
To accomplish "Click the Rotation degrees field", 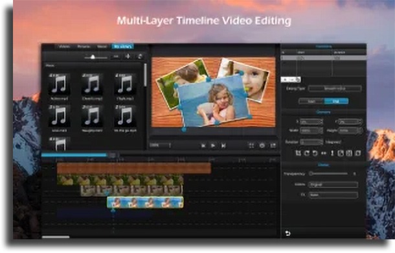I will (311, 142).
